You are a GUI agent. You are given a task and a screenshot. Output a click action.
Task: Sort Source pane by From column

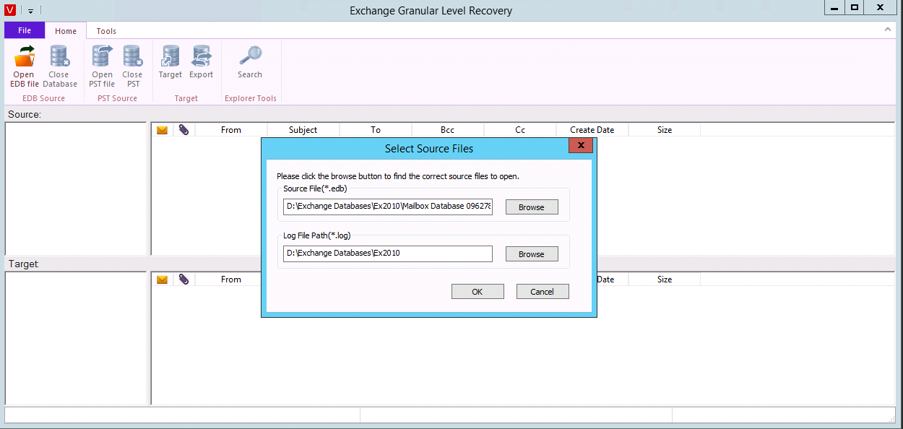231,130
